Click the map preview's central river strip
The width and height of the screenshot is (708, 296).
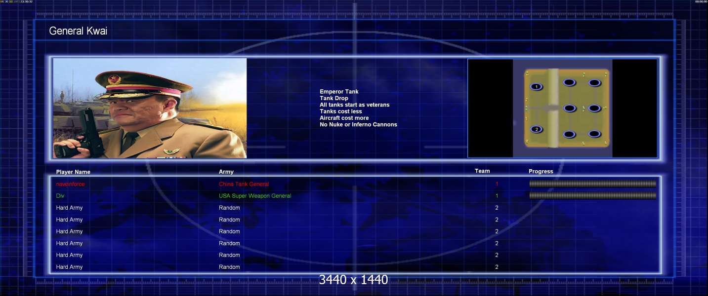pyautogui.click(x=554, y=108)
